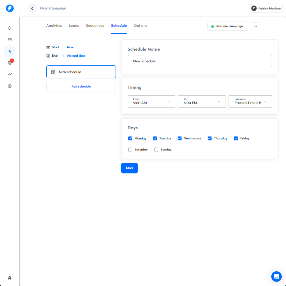Click the green play icon on Resume campaign
Screen dimensions: 286x286
(x=213, y=26)
